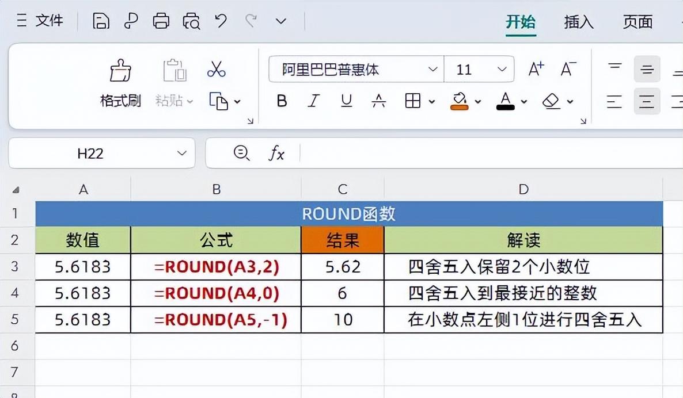Expand the Name Box dropdown arrow
This screenshot has width=683, height=398.
pyautogui.click(x=182, y=153)
